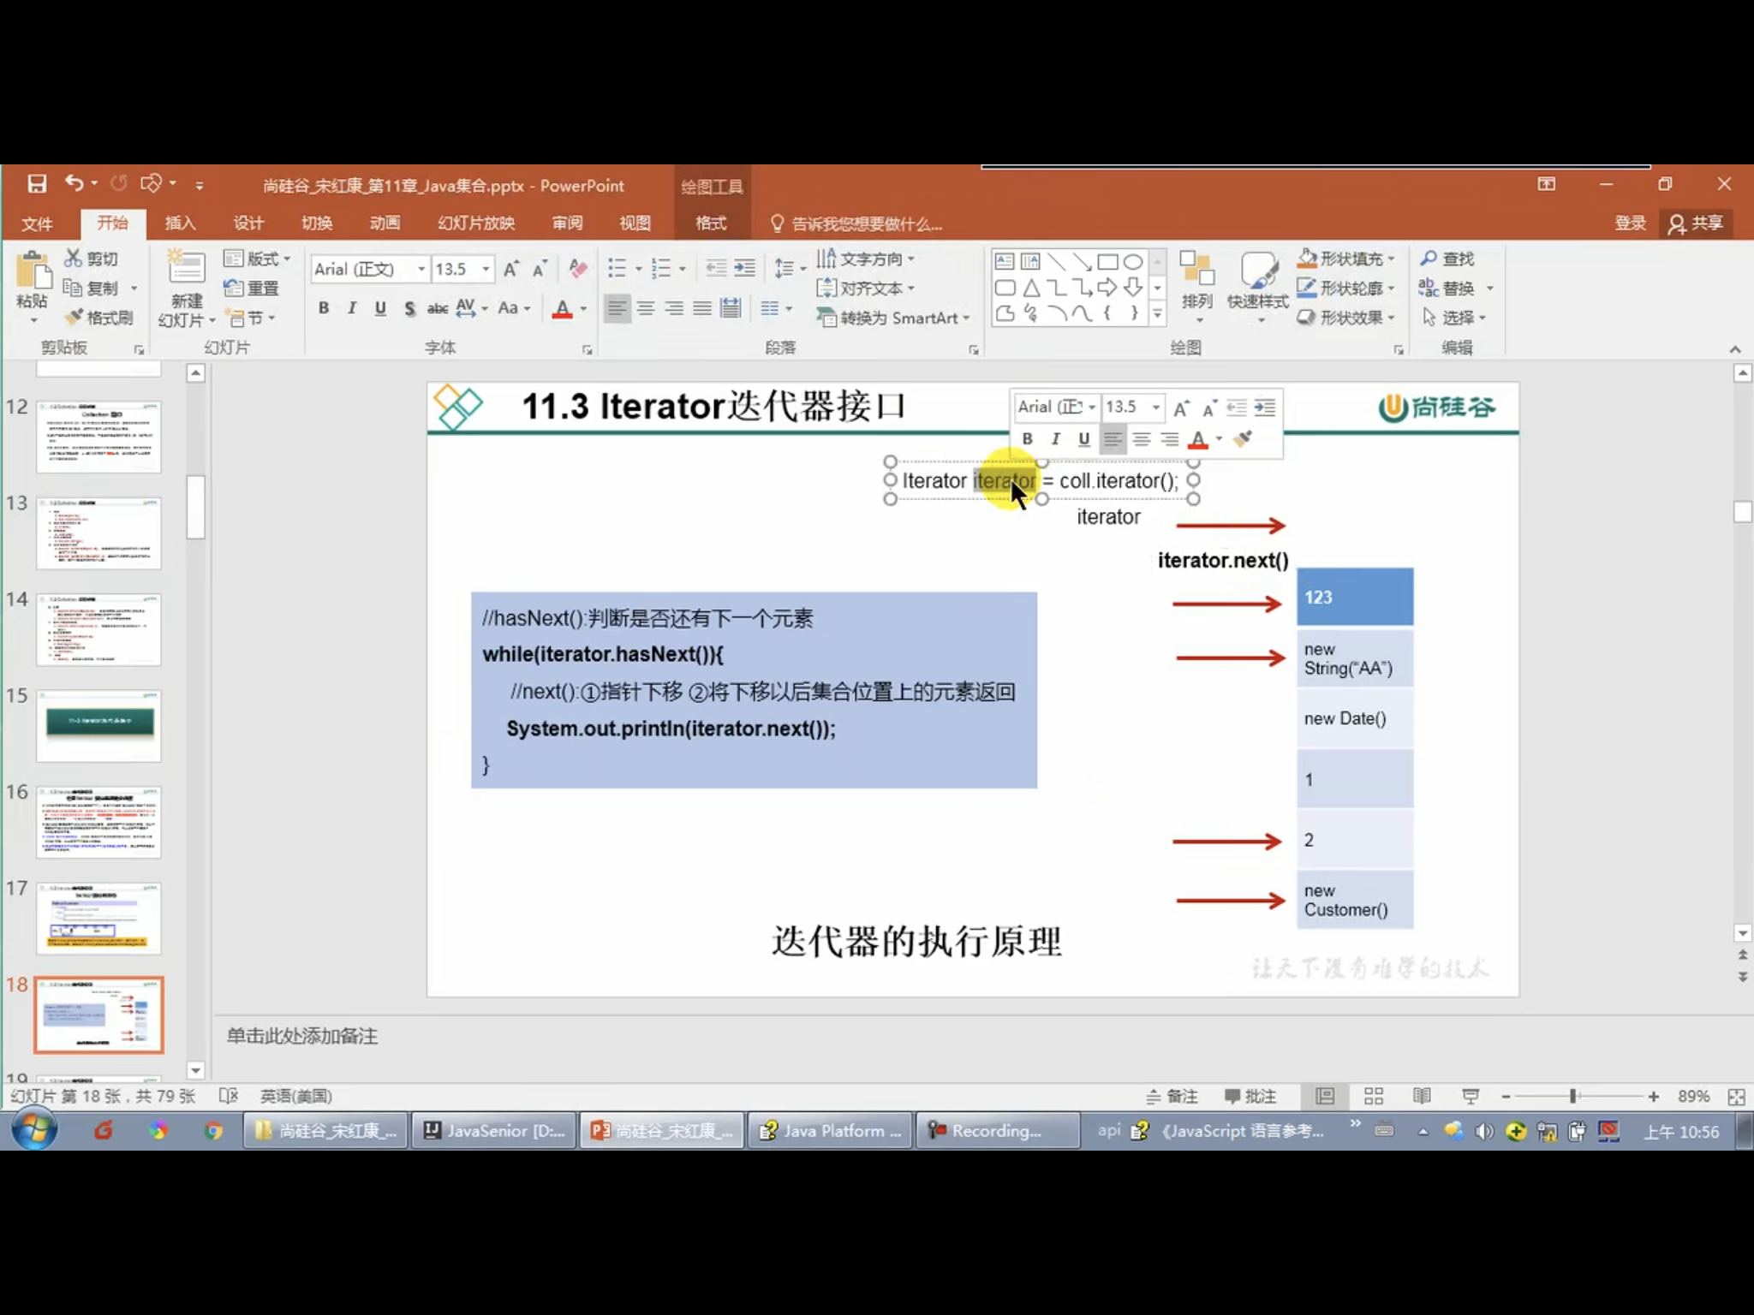The image size is (1754, 1315).
Task: Switch to the Slide Show (幻灯片放映) tab
Action: click(x=475, y=223)
